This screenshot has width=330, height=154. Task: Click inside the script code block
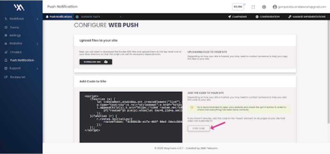tap(131, 117)
